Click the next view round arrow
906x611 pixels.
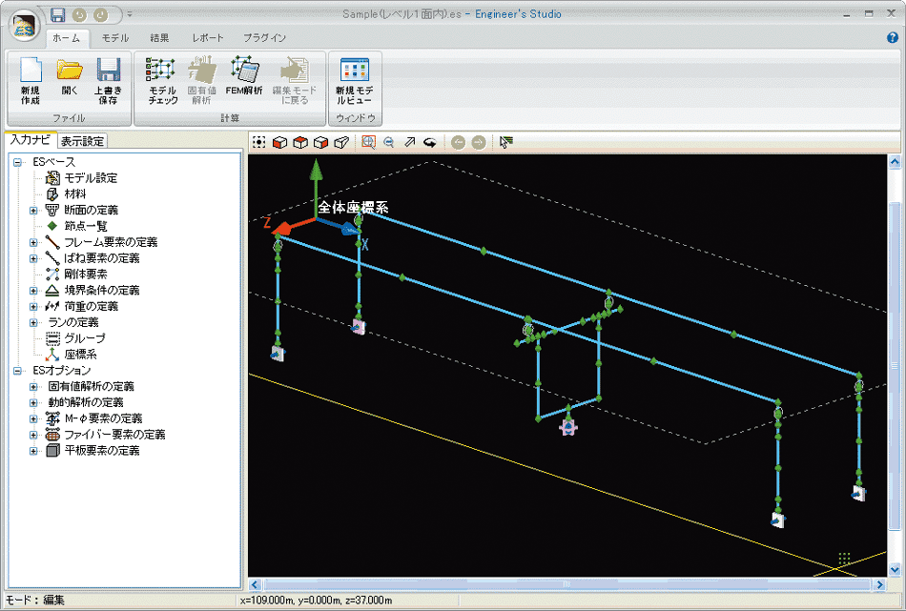point(479,142)
